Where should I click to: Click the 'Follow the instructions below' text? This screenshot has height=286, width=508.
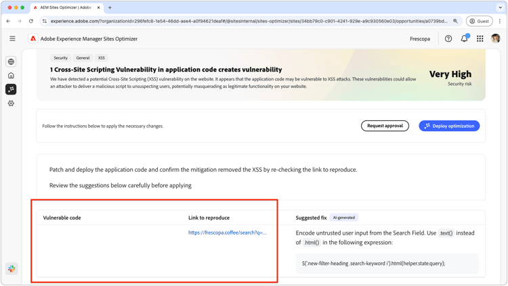tap(103, 126)
